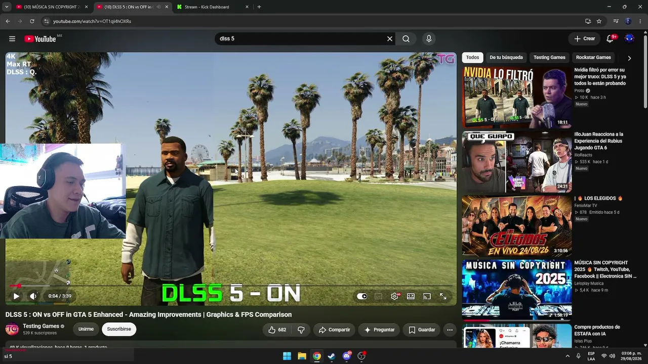Open Steam from the taskbar
Screen dimensions: 648x364
[332, 356]
